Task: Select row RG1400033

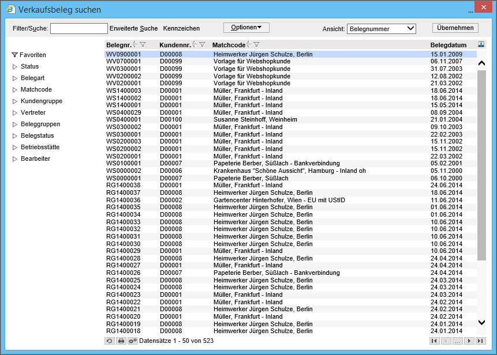Action: (291, 222)
